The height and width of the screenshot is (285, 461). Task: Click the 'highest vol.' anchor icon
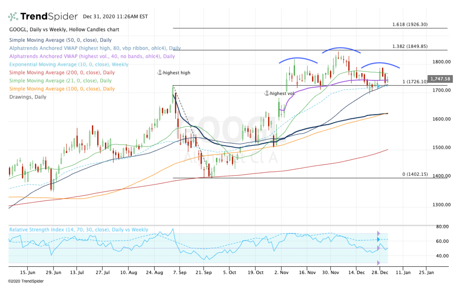[x=267, y=93]
